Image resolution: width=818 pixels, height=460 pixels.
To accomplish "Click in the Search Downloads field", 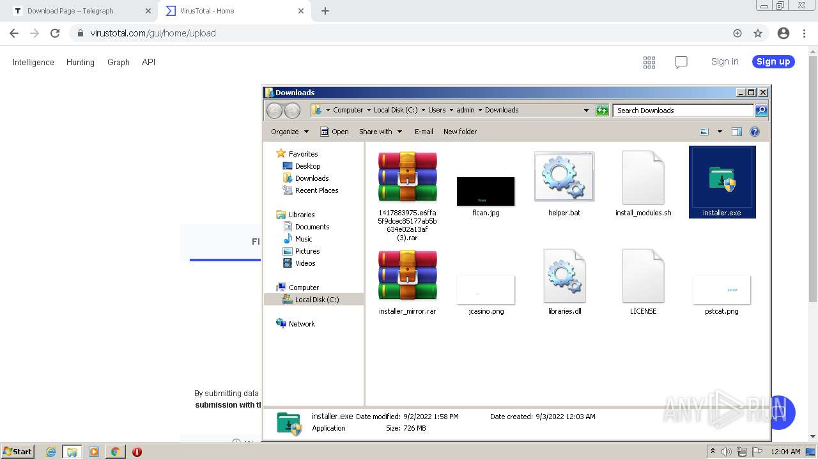I will (683, 111).
